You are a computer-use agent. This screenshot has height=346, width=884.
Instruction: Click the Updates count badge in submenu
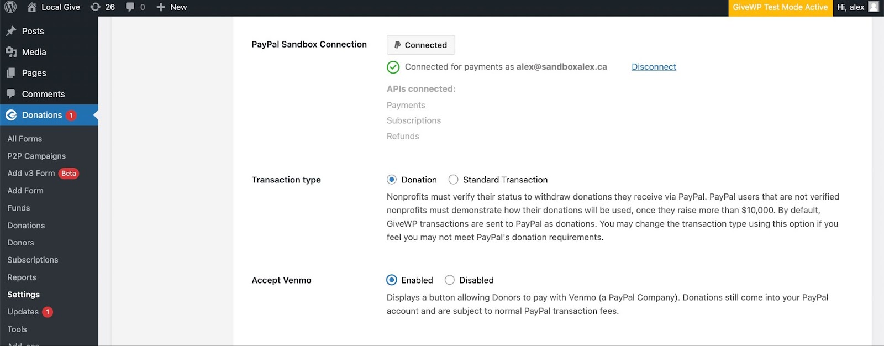[48, 312]
